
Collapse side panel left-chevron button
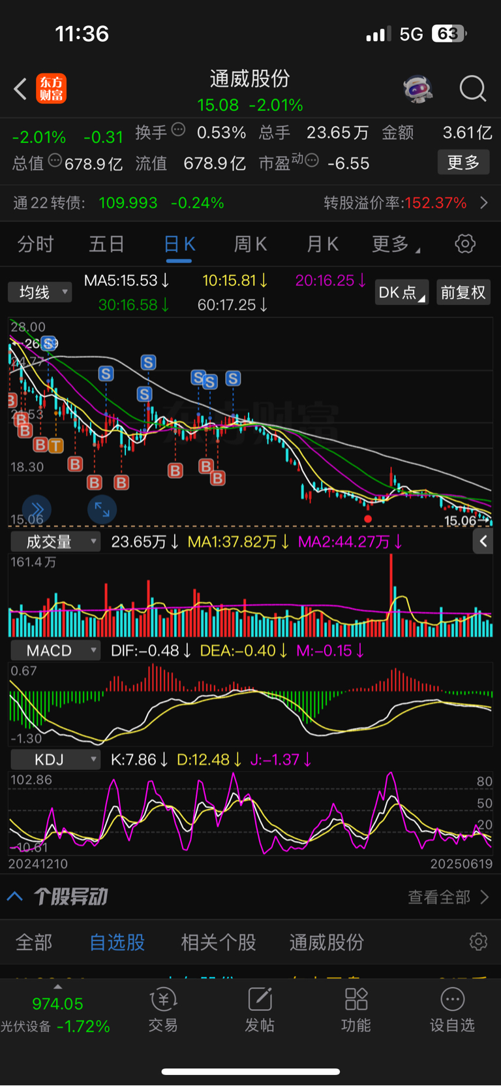(x=483, y=541)
